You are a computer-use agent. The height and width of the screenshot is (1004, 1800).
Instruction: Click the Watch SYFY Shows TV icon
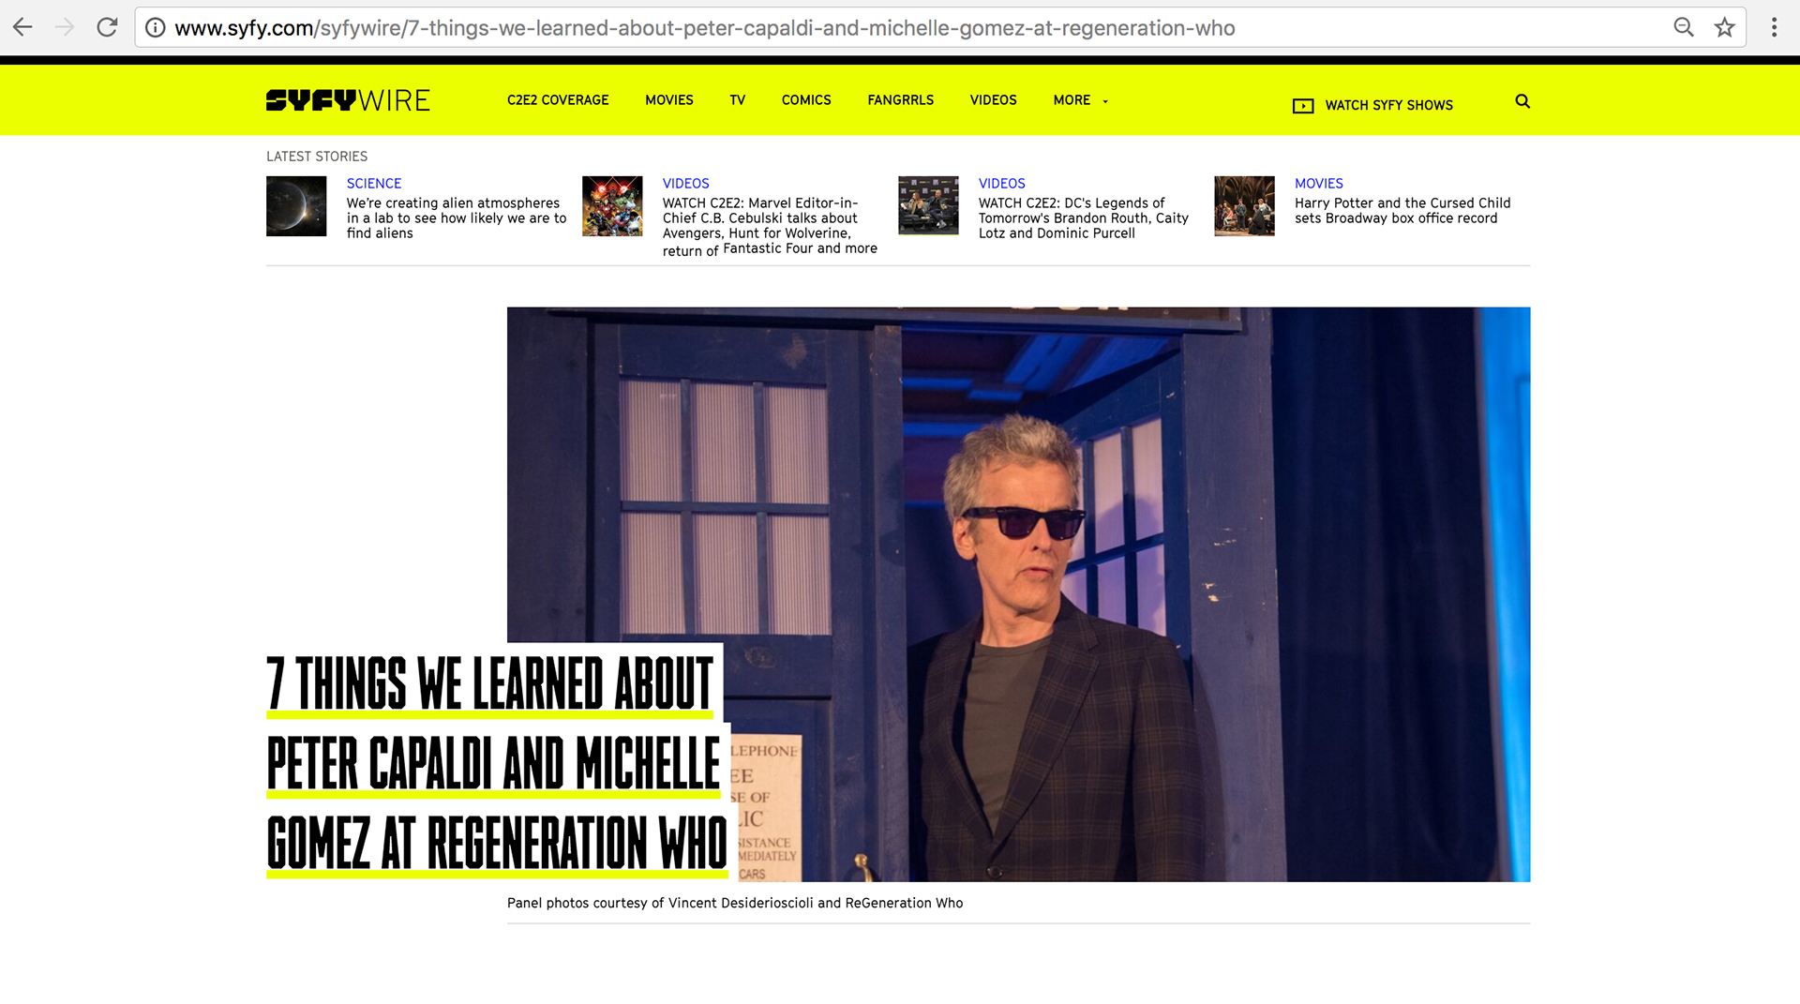pyautogui.click(x=1303, y=106)
